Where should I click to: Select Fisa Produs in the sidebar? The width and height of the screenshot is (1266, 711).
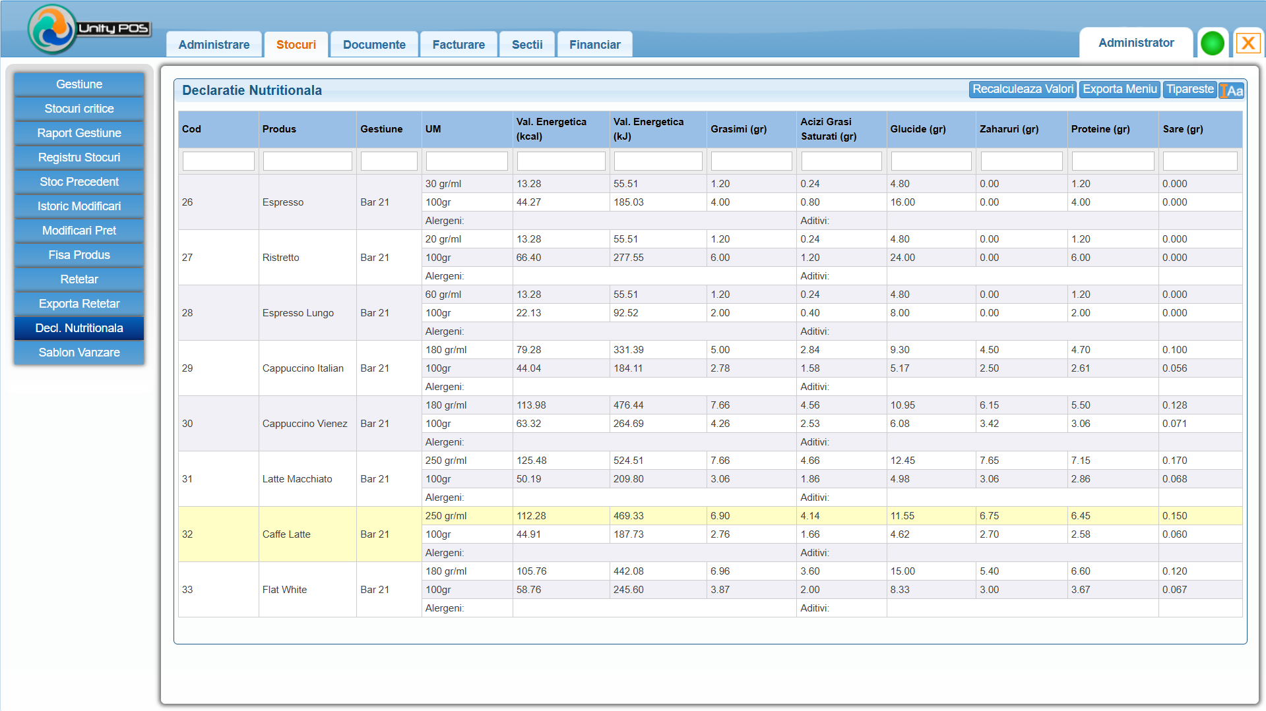79,255
